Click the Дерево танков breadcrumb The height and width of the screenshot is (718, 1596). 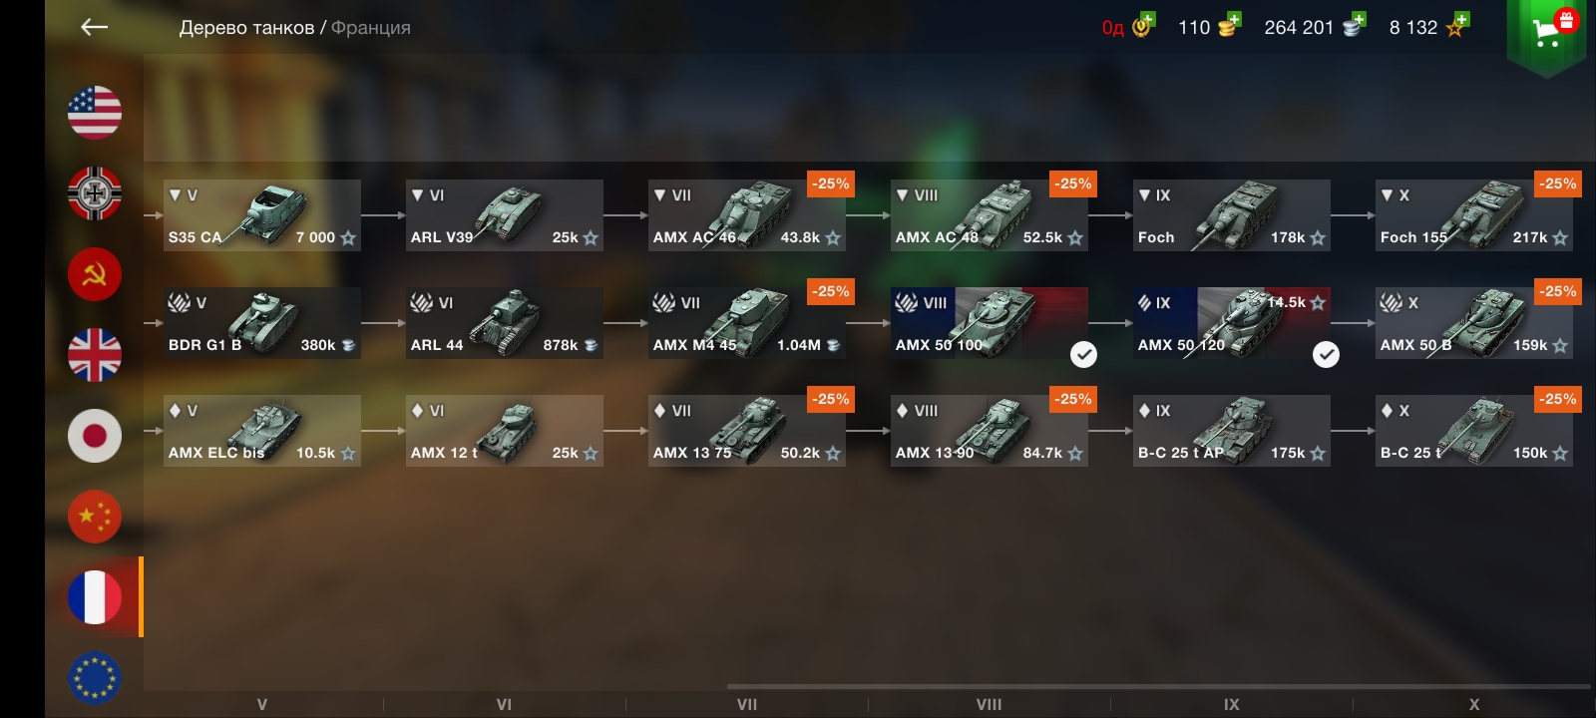coord(246,28)
